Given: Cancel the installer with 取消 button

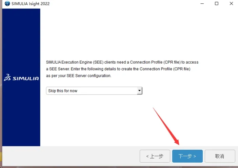Looking at the screenshot, I should pos(220,156).
